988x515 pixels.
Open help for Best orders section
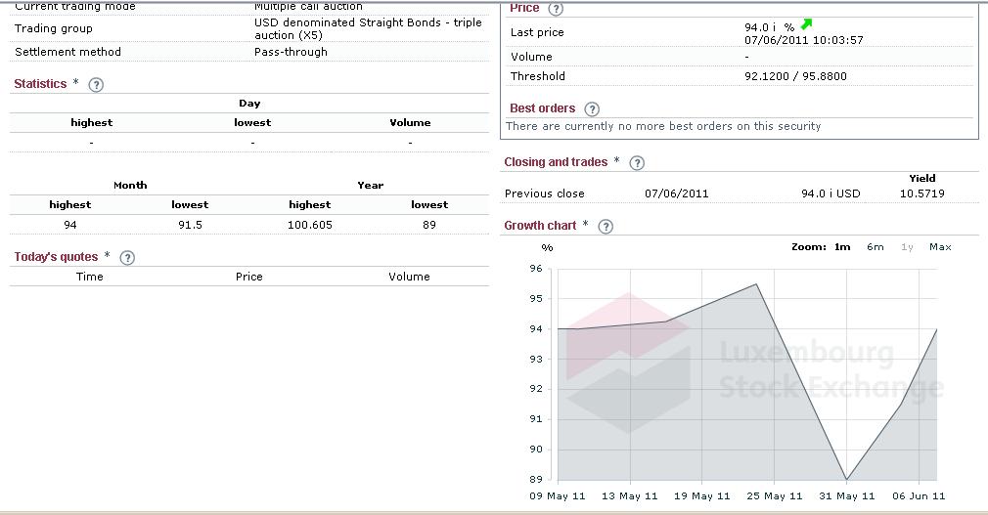(592, 109)
